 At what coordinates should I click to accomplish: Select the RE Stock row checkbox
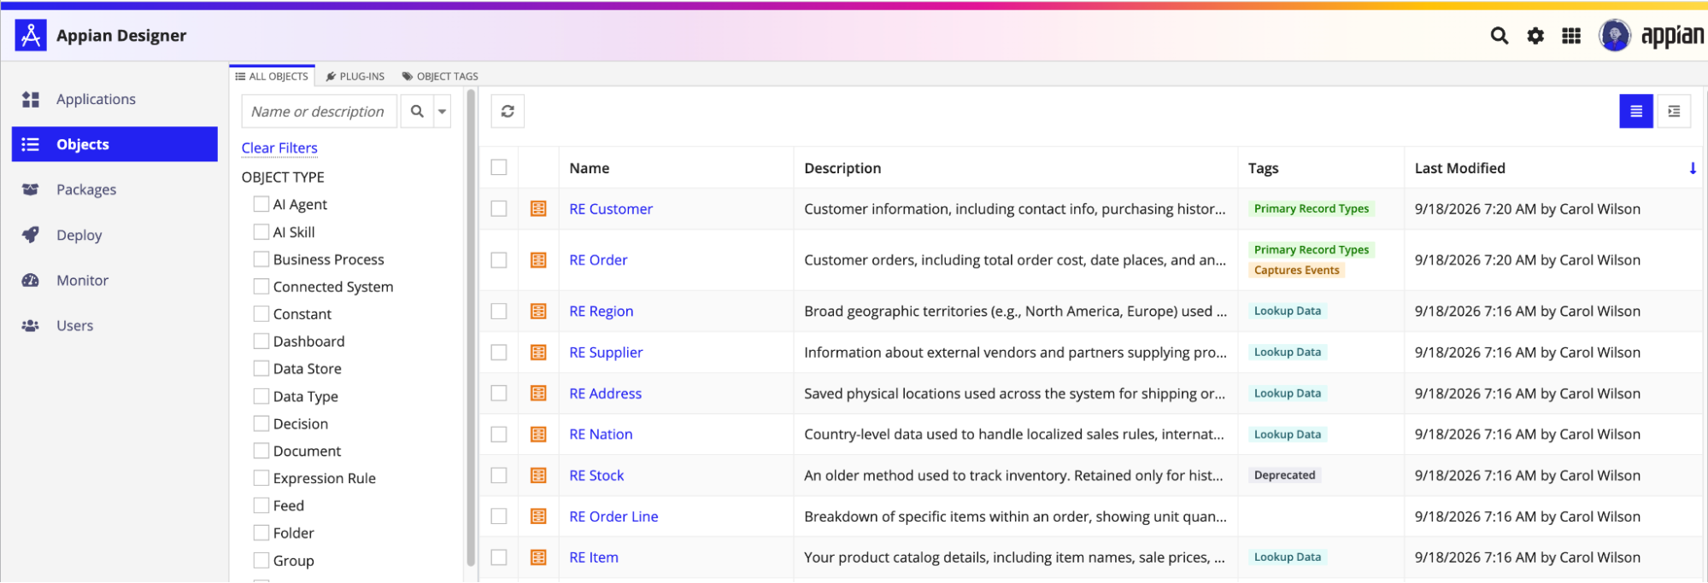499,475
